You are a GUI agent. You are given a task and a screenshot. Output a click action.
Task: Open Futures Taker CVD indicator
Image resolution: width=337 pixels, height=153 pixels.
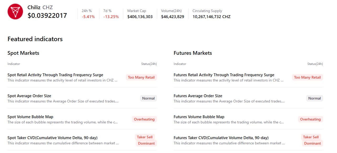pyautogui.click(x=221, y=138)
